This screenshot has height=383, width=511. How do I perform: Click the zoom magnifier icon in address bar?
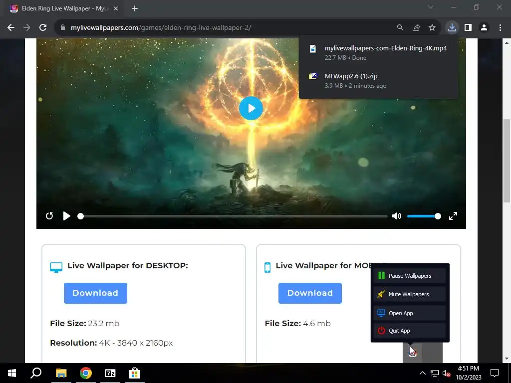coord(400,28)
